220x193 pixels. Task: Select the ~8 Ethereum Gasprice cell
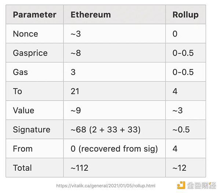76,53
